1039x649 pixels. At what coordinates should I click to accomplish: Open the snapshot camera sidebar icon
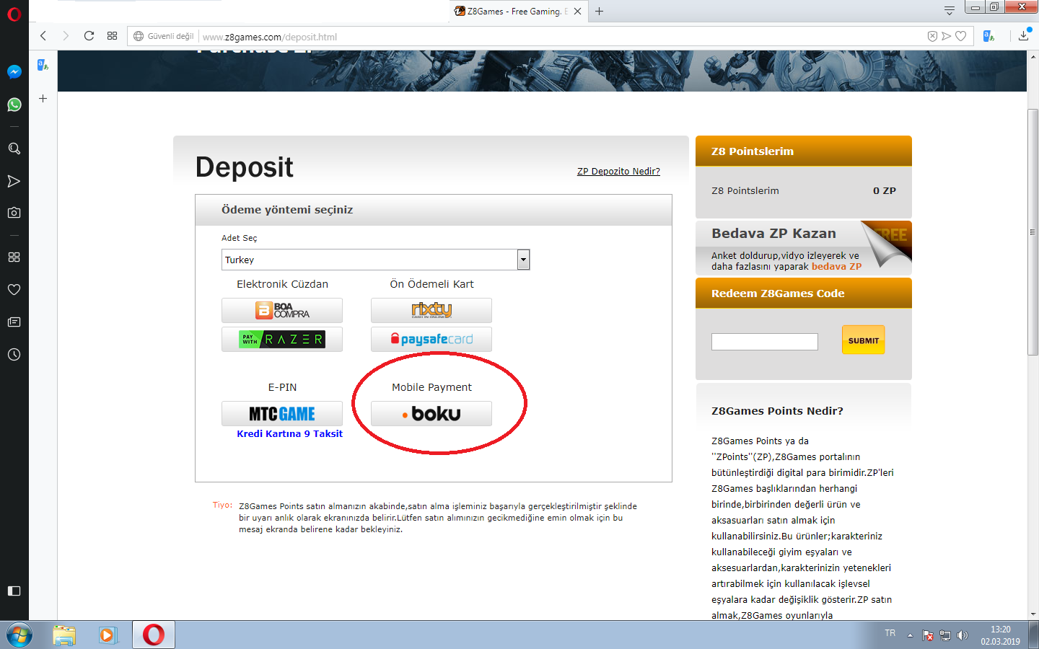tap(14, 213)
